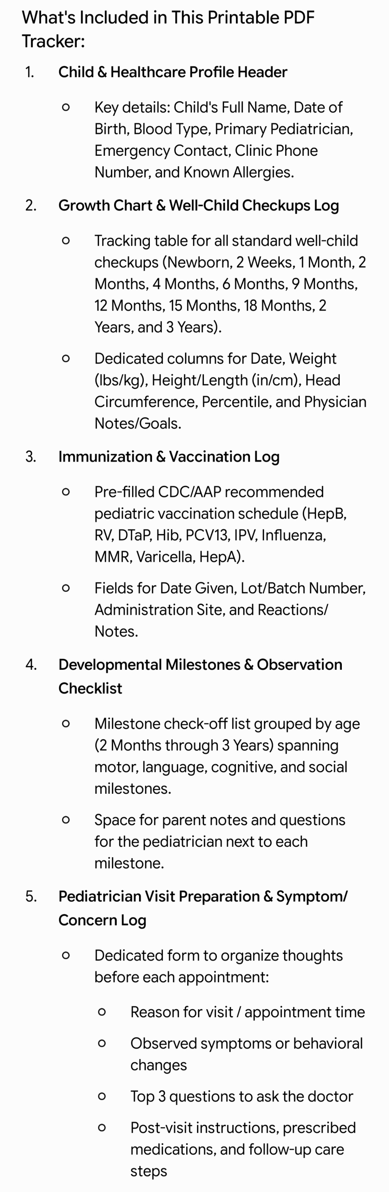Select the 'Child & Healthcare Profile Header' title
389x1192 pixels.
pyautogui.click(x=173, y=72)
